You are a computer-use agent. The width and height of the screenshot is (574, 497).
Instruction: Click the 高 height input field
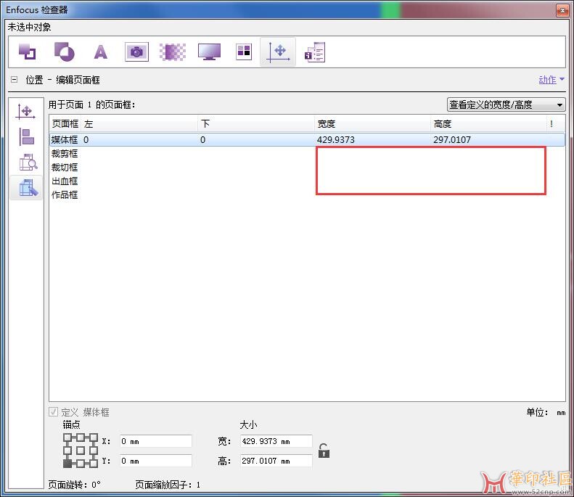point(276,461)
